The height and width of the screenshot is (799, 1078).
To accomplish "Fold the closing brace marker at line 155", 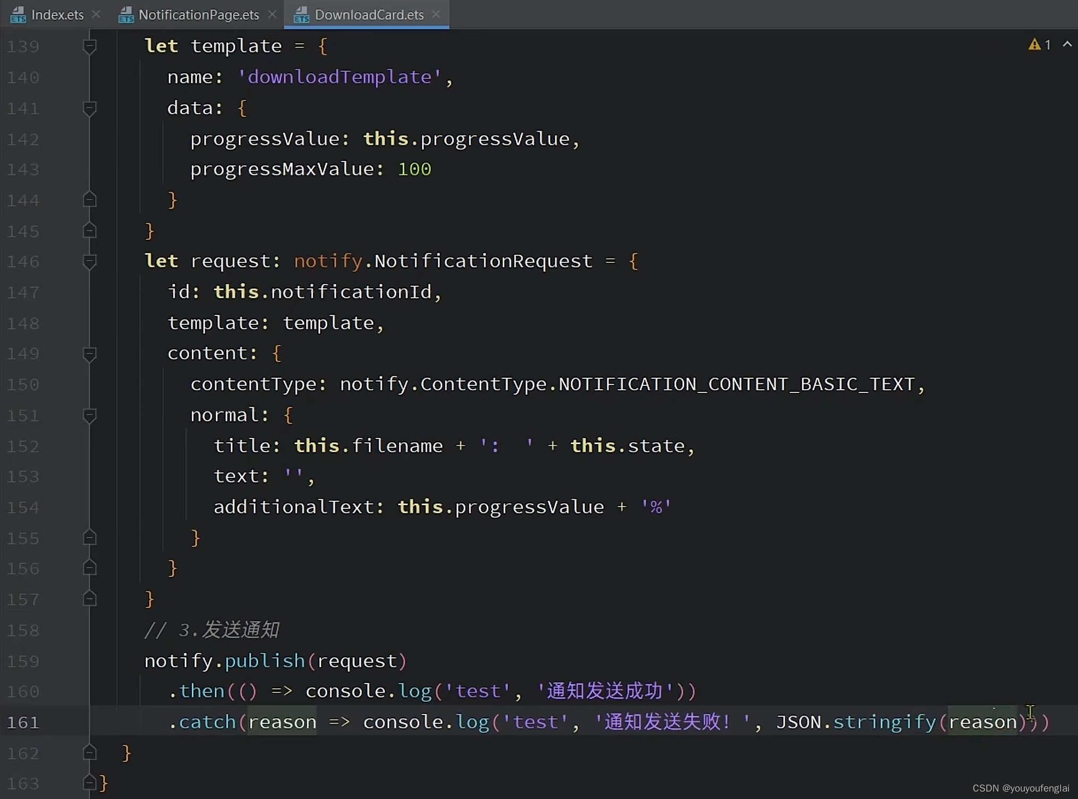I will click(90, 538).
